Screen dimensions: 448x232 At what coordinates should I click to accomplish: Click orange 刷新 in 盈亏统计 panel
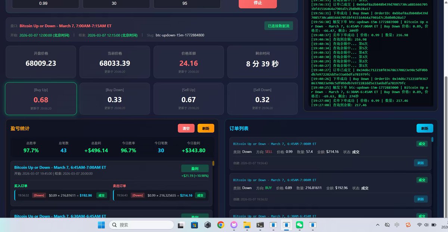click(x=206, y=128)
